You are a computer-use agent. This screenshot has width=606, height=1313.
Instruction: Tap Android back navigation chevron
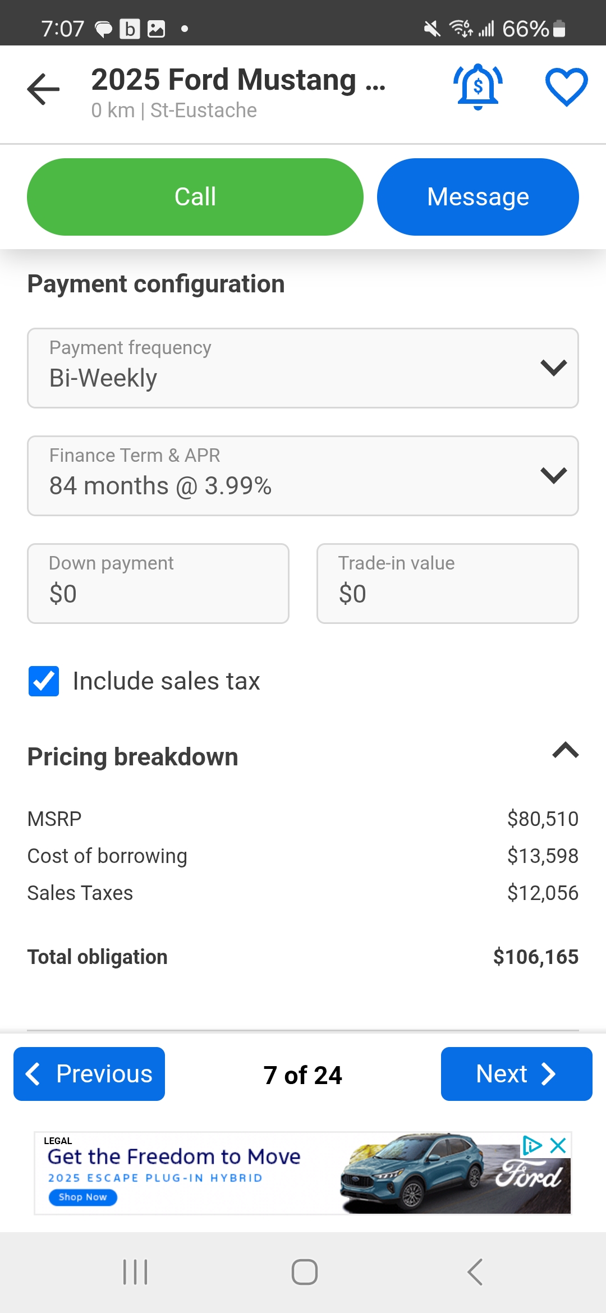475,1272
